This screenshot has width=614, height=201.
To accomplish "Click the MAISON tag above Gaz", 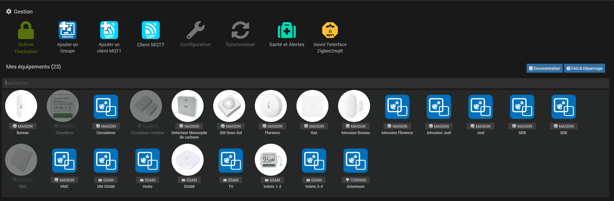I will tap(314, 126).
